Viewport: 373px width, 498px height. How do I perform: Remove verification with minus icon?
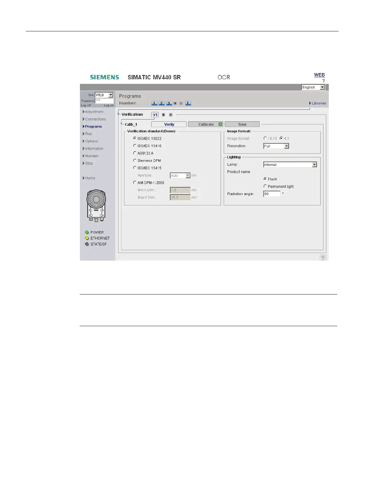coord(171,115)
